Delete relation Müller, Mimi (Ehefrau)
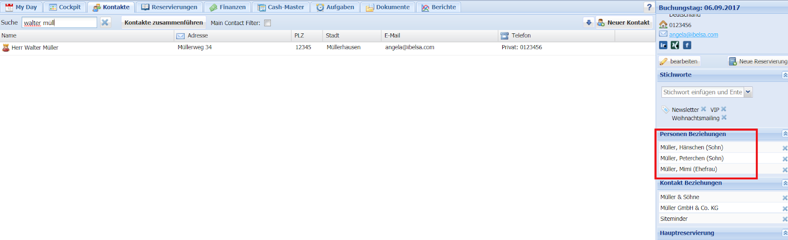Screen dimensions: 788x240 point(785,170)
